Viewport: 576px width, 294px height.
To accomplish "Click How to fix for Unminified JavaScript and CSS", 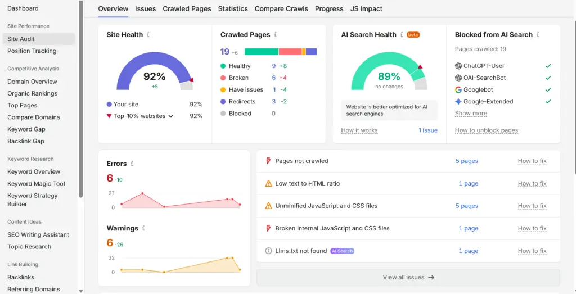I will 532,206.
